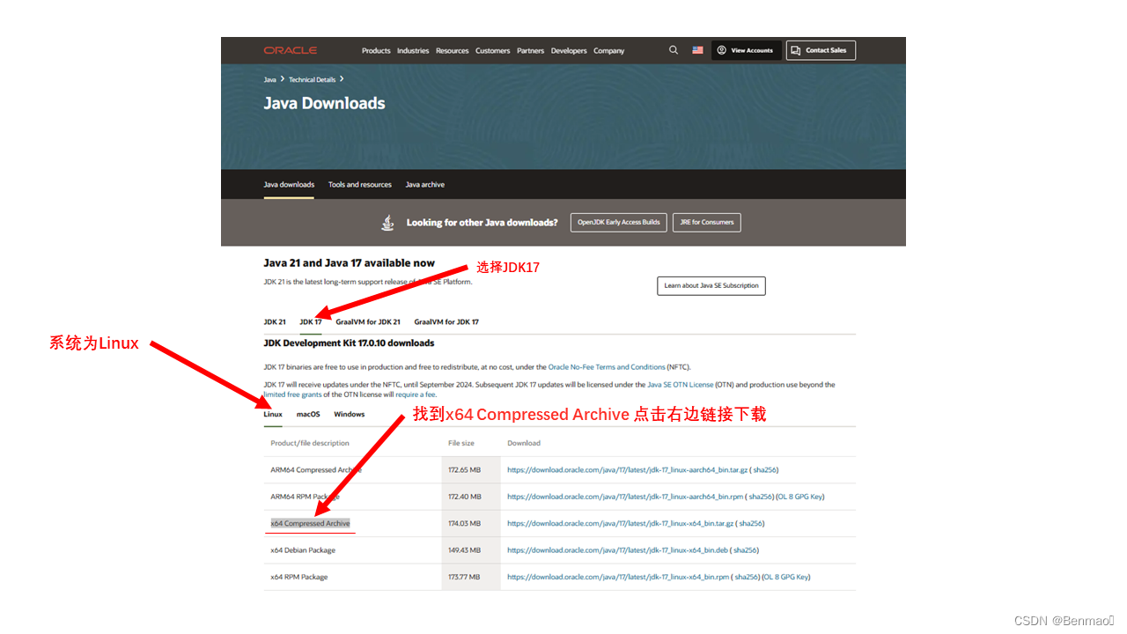
Task: Download jdk-17_linux-aarch64_bin.rpm link
Action: (624, 497)
